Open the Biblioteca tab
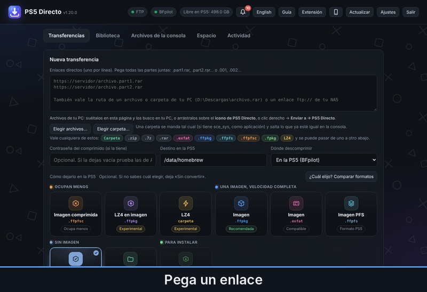The height and width of the screenshot is (292, 427). pyautogui.click(x=108, y=36)
